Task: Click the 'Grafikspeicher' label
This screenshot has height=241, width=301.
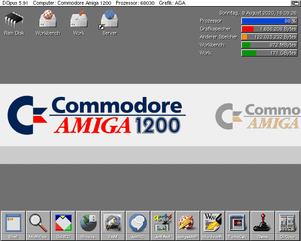Action: (215, 29)
